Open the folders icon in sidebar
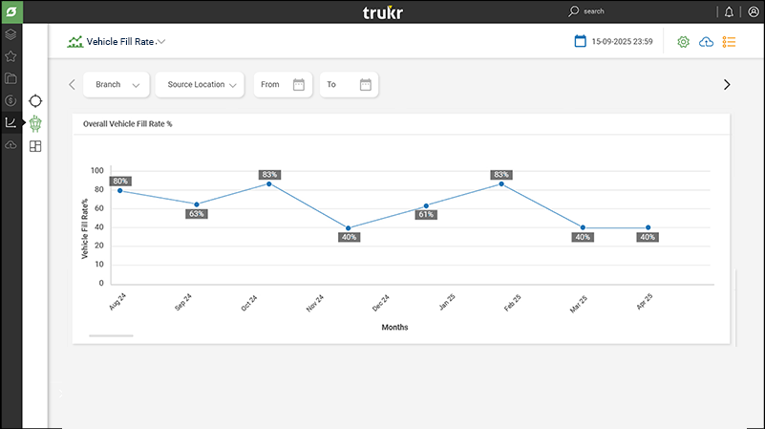This screenshot has width=765, height=429. tap(11, 78)
